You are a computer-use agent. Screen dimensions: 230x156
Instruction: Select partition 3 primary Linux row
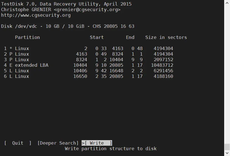[89, 60]
